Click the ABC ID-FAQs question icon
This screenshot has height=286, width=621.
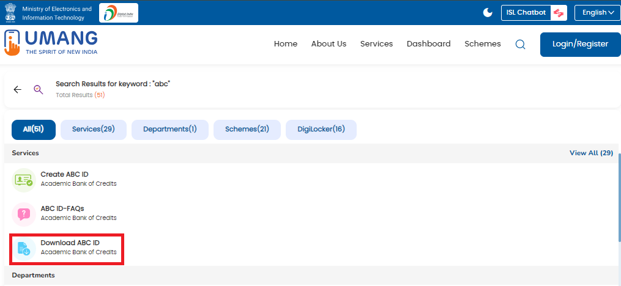(24, 214)
